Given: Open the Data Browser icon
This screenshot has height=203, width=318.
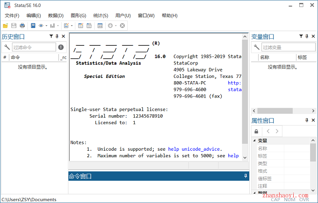Looking at the screenshot, I should (x=89, y=26).
